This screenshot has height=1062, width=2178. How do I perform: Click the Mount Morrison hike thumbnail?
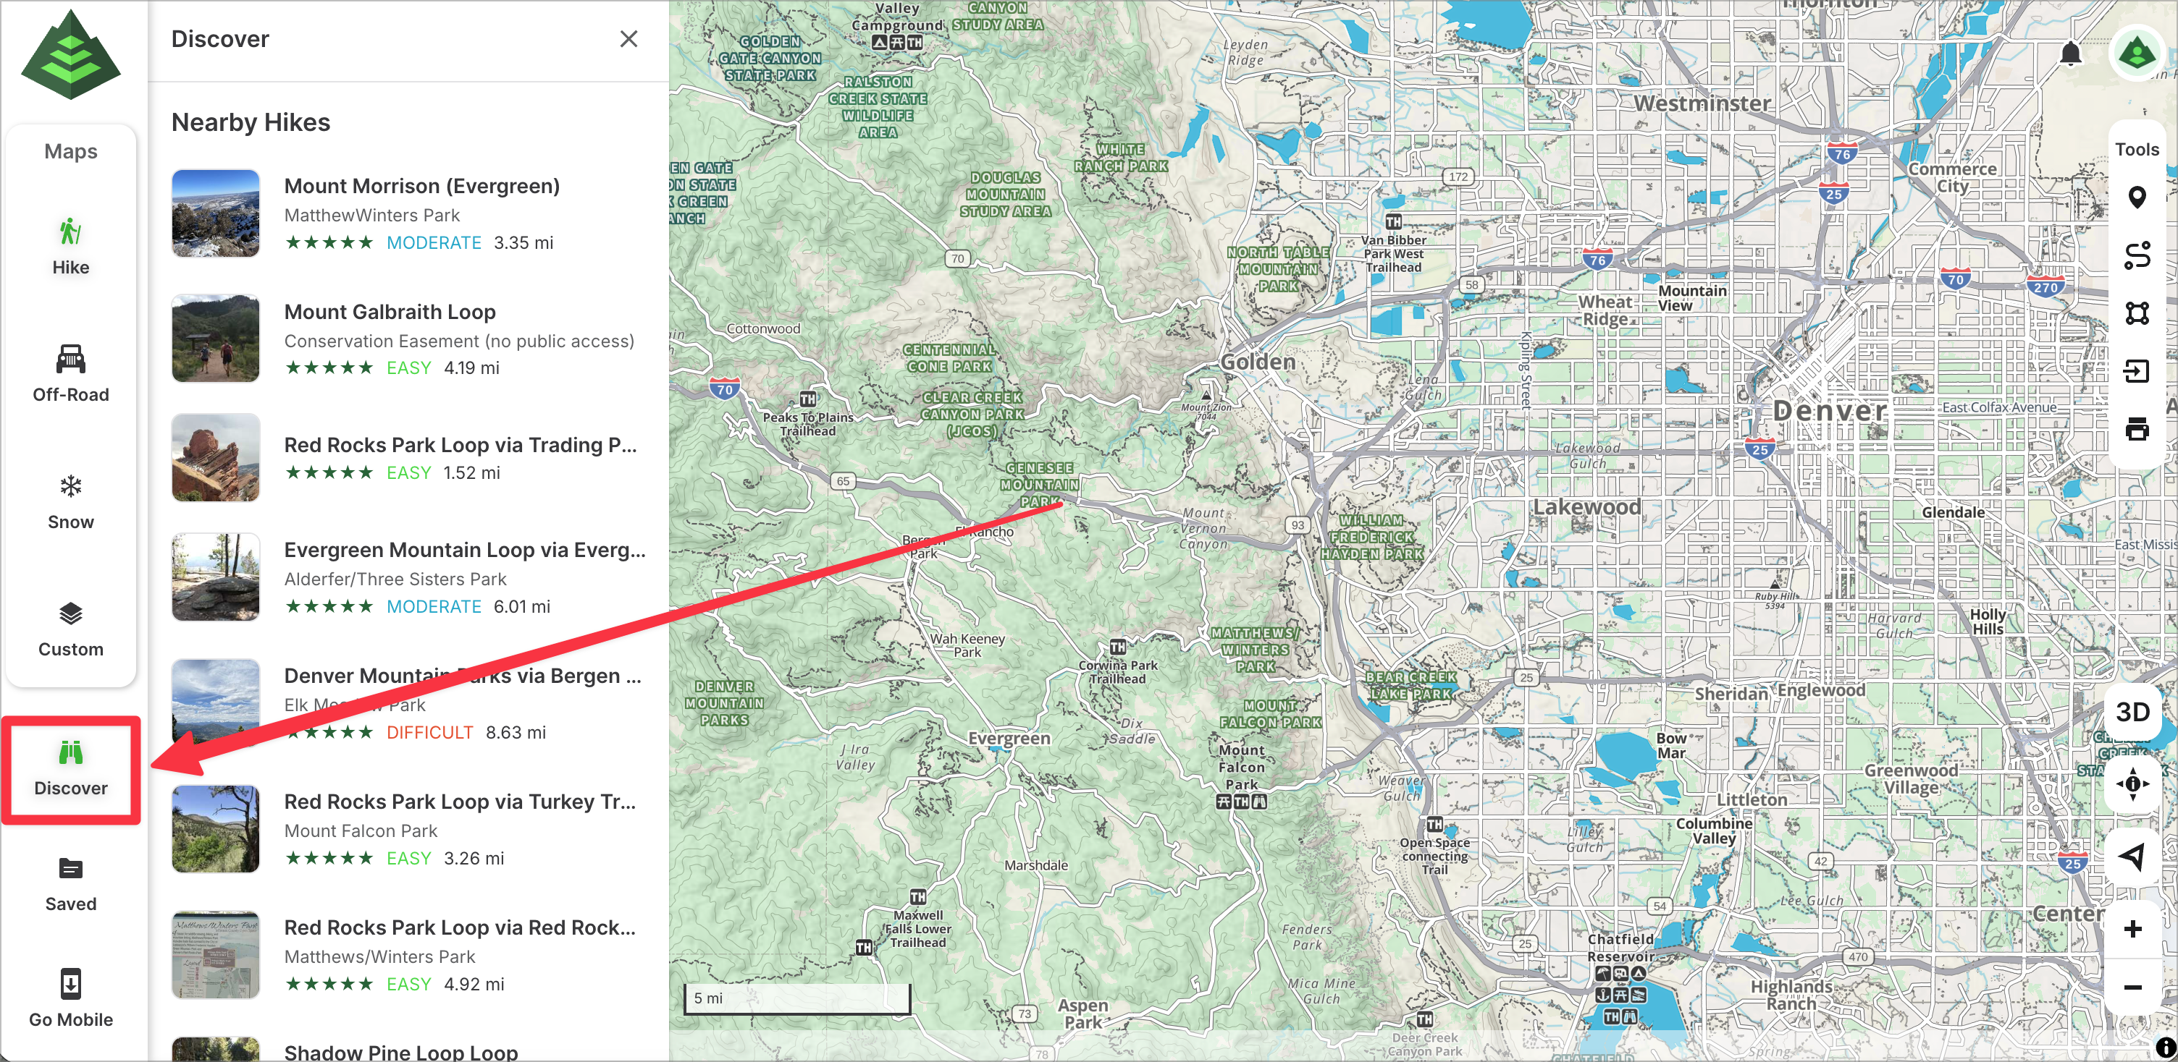click(x=216, y=213)
